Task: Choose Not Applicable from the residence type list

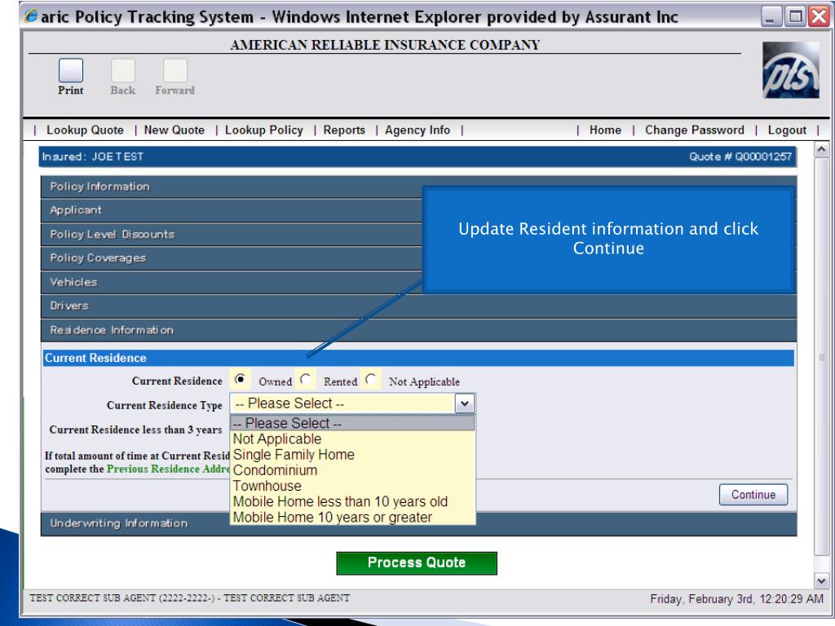Action: tap(352, 439)
